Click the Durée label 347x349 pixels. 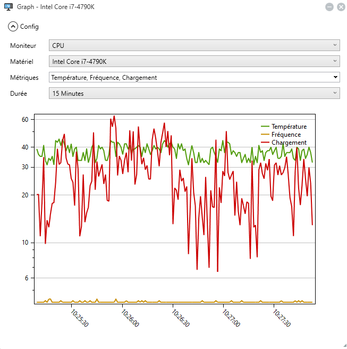click(19, 94)
